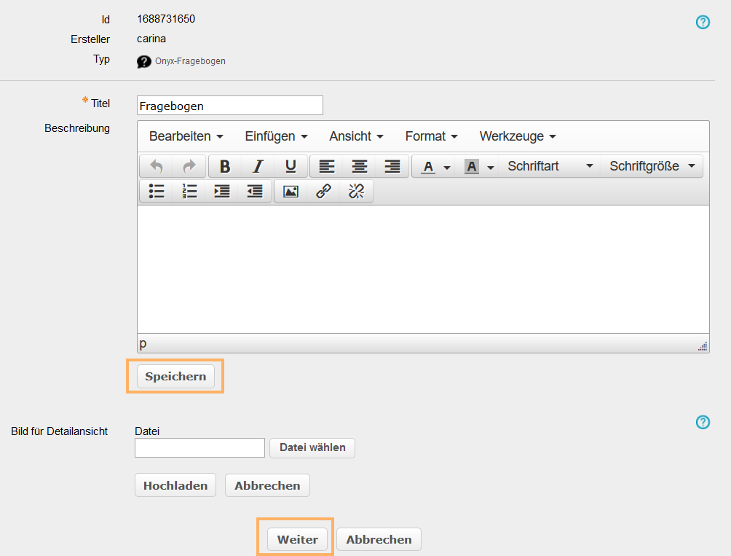731x556 pixels.
Task: Expand the Schriftgröße size dropdown
Action: pos(652,166)
